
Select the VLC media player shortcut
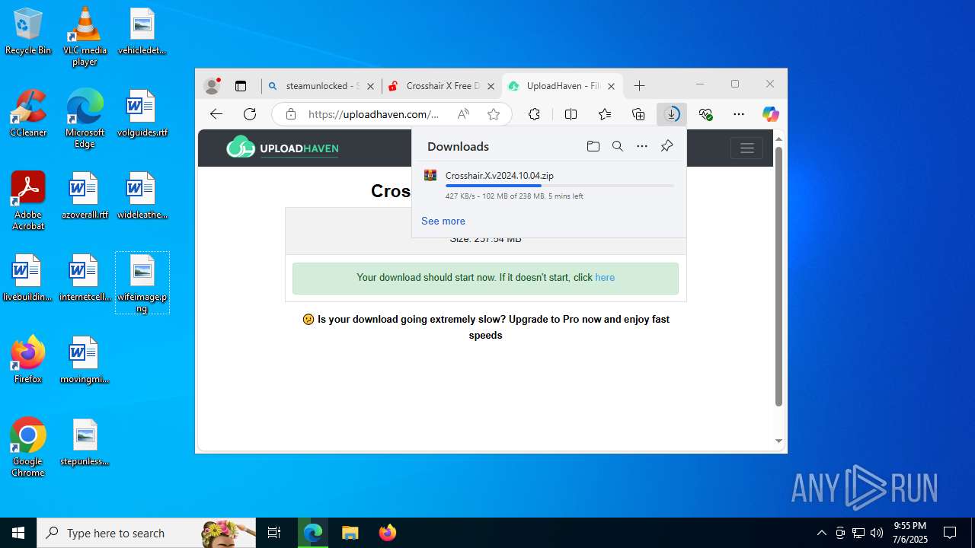click(x=85, y=37)
